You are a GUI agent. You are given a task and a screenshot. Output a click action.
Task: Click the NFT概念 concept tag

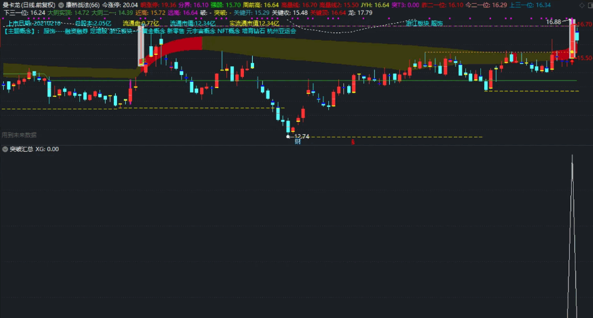point(229,31)
